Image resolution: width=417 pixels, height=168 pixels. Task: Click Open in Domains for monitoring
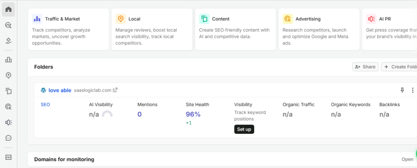(x=407, y=159)
